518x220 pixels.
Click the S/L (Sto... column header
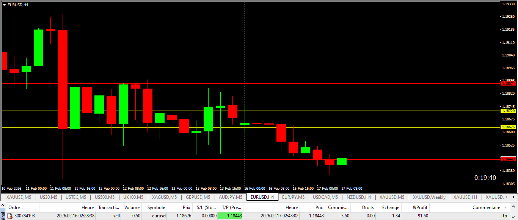click(x=205, y=208)
